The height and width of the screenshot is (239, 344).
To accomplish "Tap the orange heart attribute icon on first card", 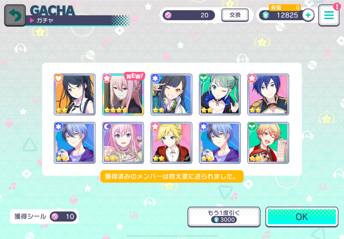I will pyautogui.click(x=58, y=78).
